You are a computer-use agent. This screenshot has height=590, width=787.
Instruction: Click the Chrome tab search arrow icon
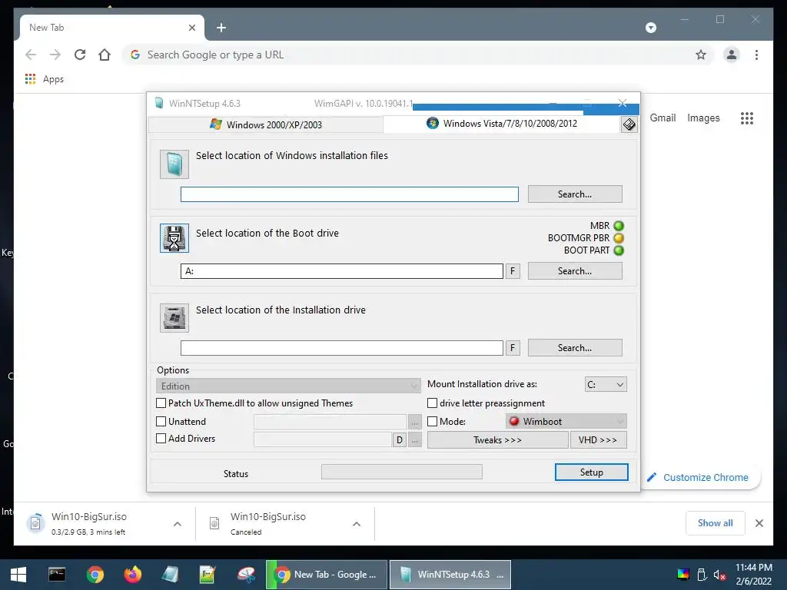pyautogui.click(x=650, y=28)
